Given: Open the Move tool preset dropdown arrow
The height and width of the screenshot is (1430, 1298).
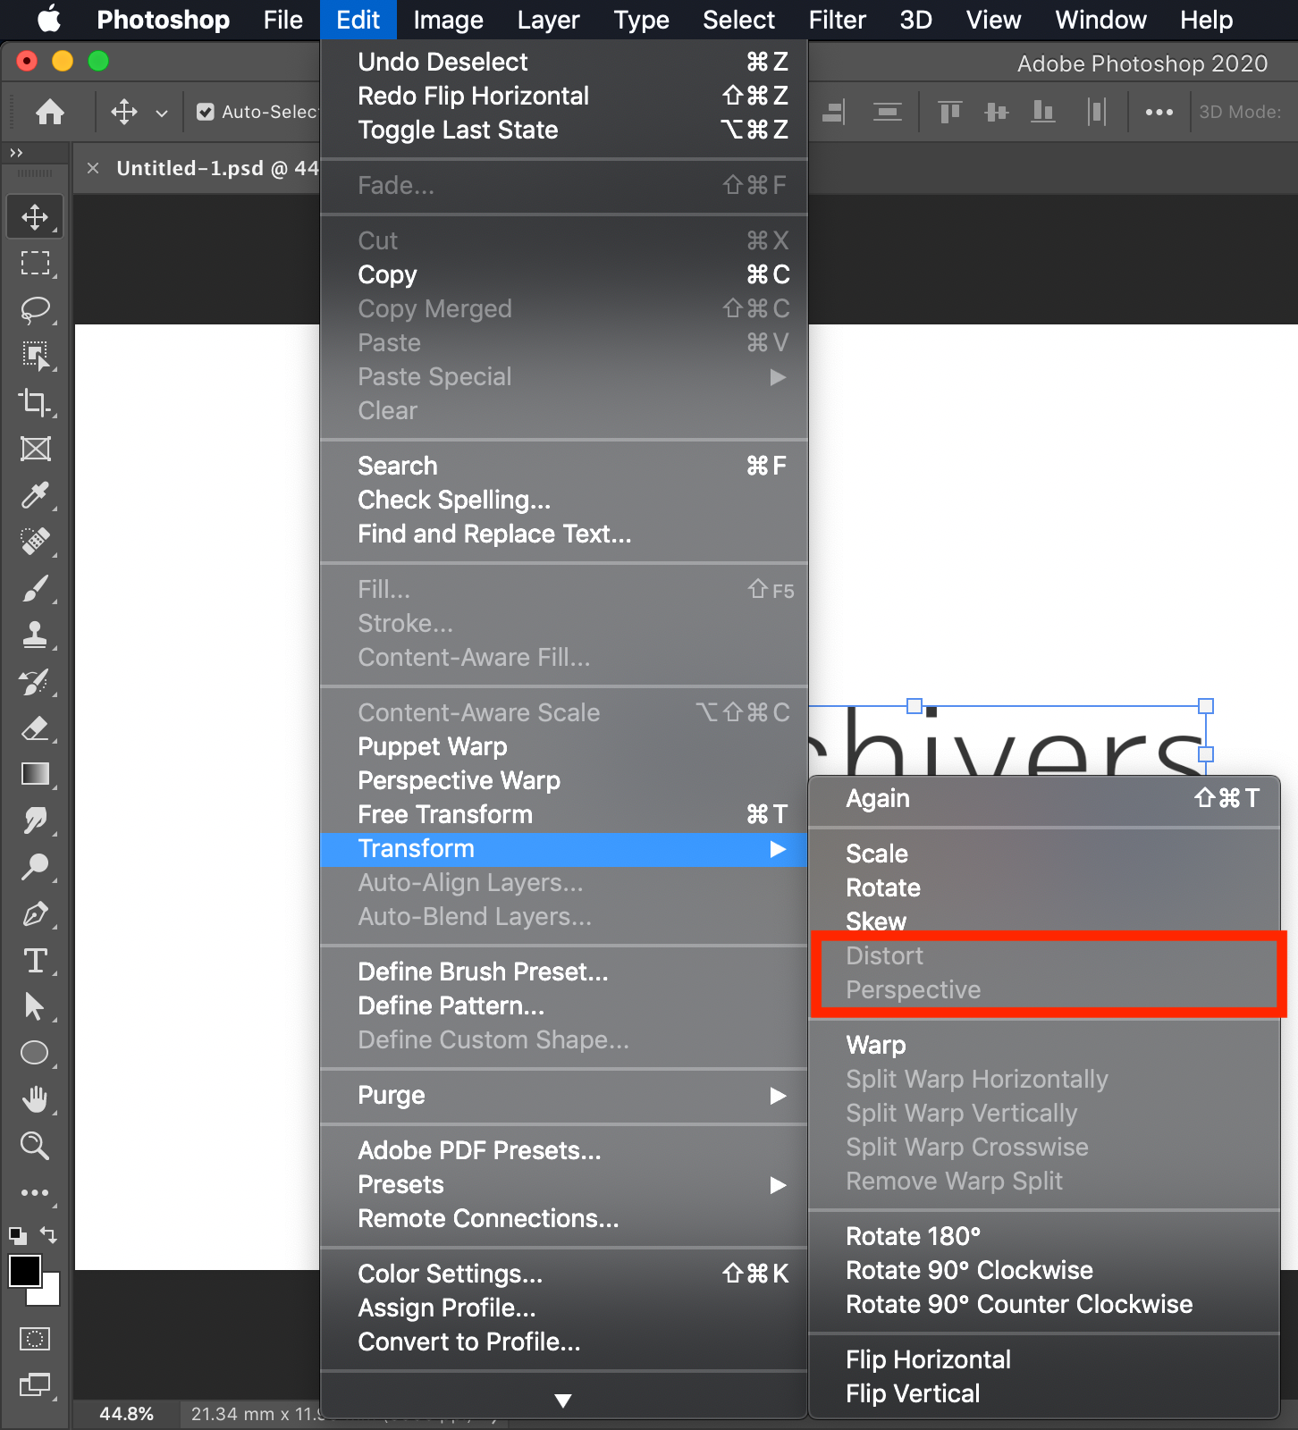Looking at the screenshot, I should [162, 113].
